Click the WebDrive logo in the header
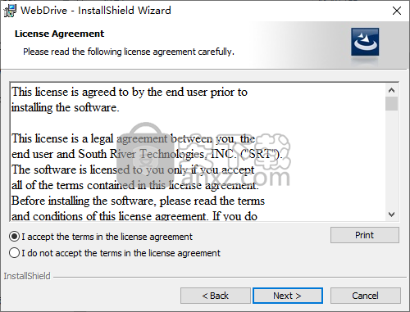 [x=365, y=42]
